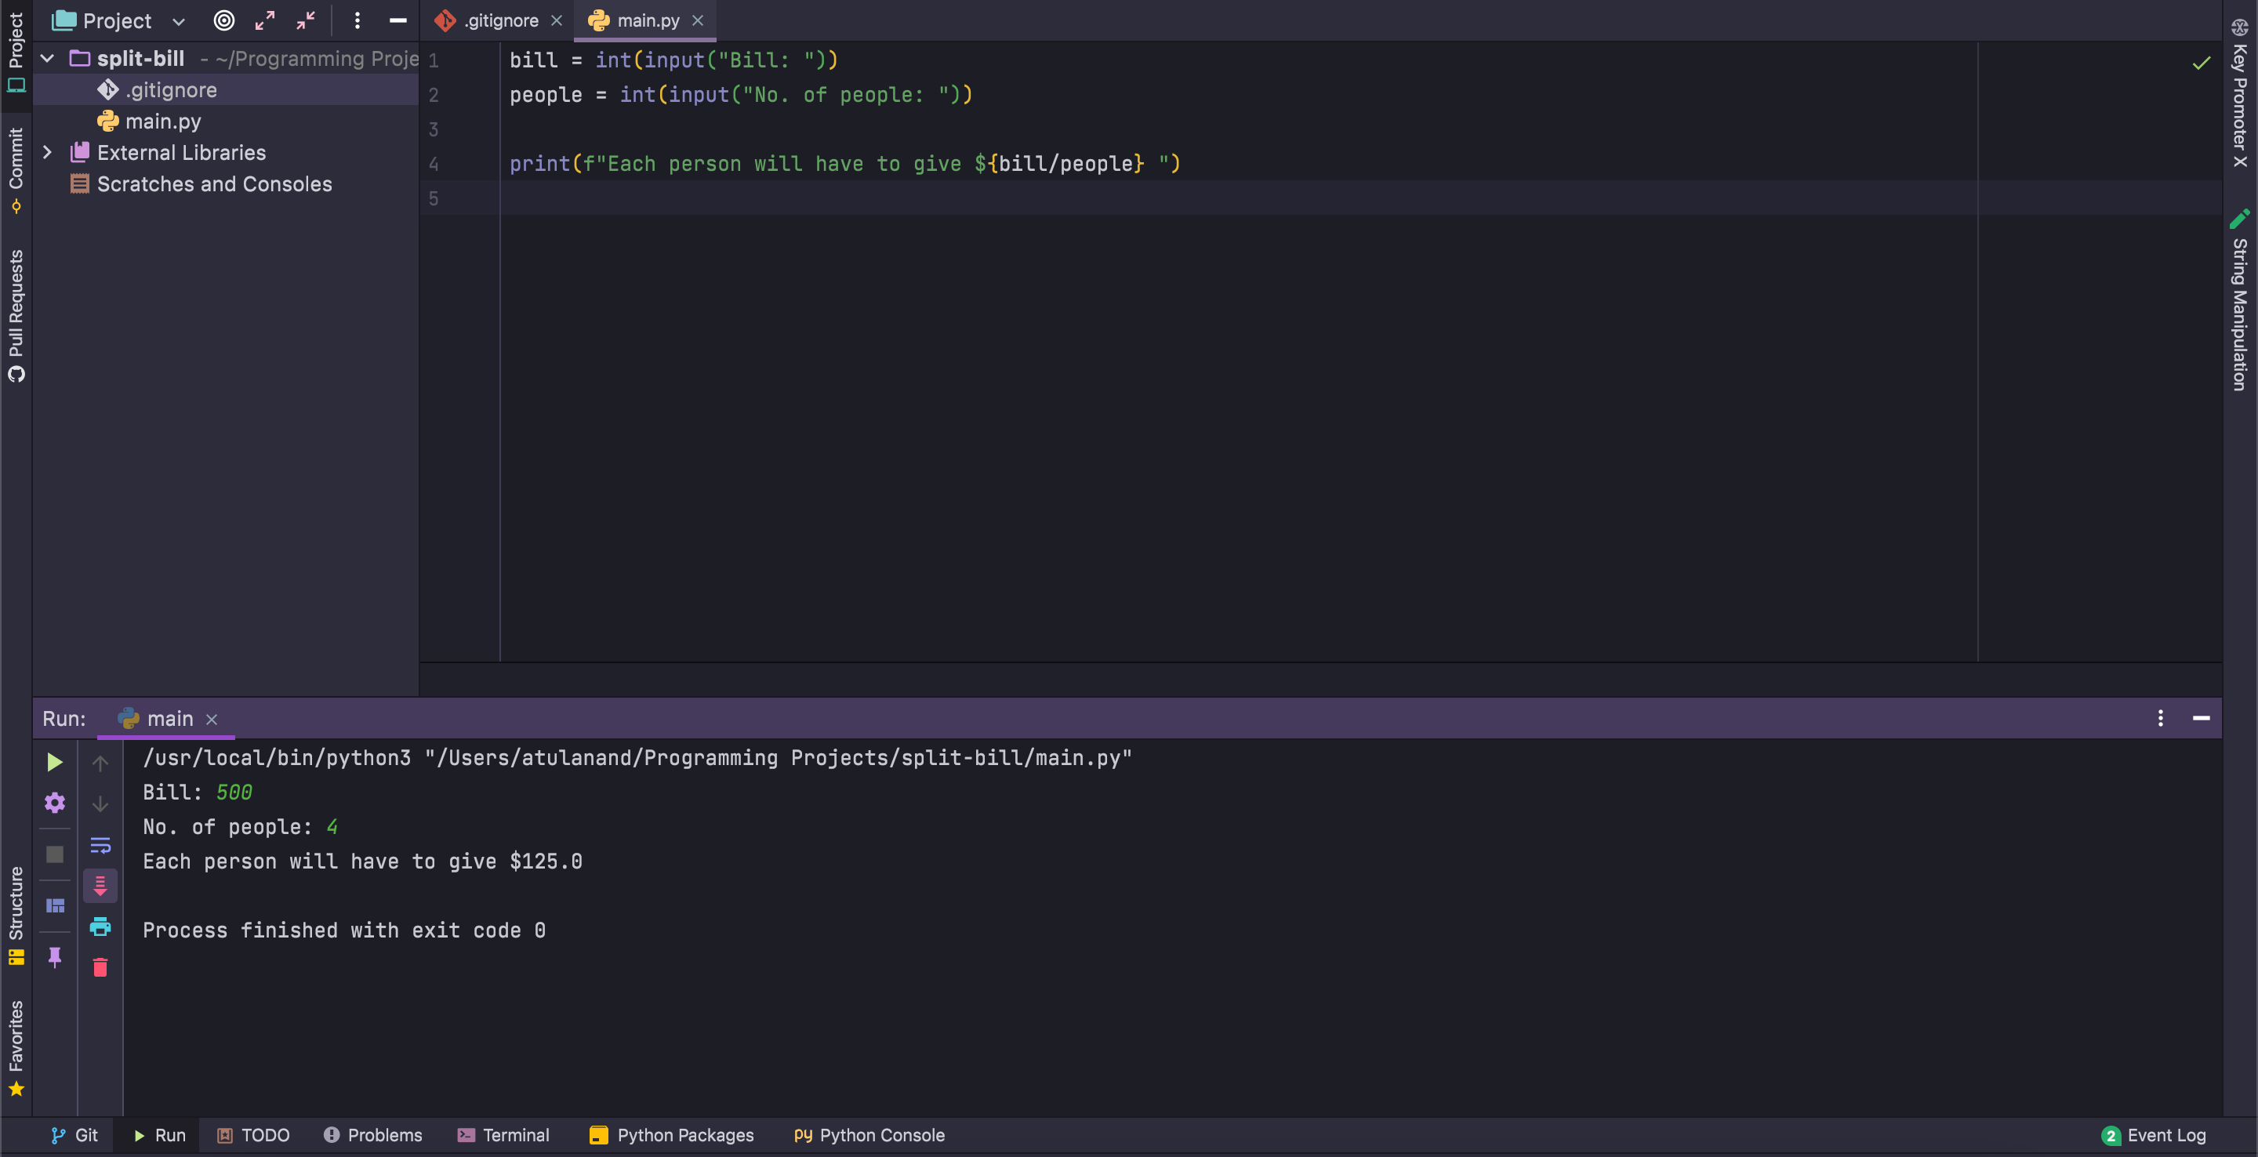The image size is (2258, 1157).
Task: Open run settings gear icon
Action: click(x=54, y=802)
